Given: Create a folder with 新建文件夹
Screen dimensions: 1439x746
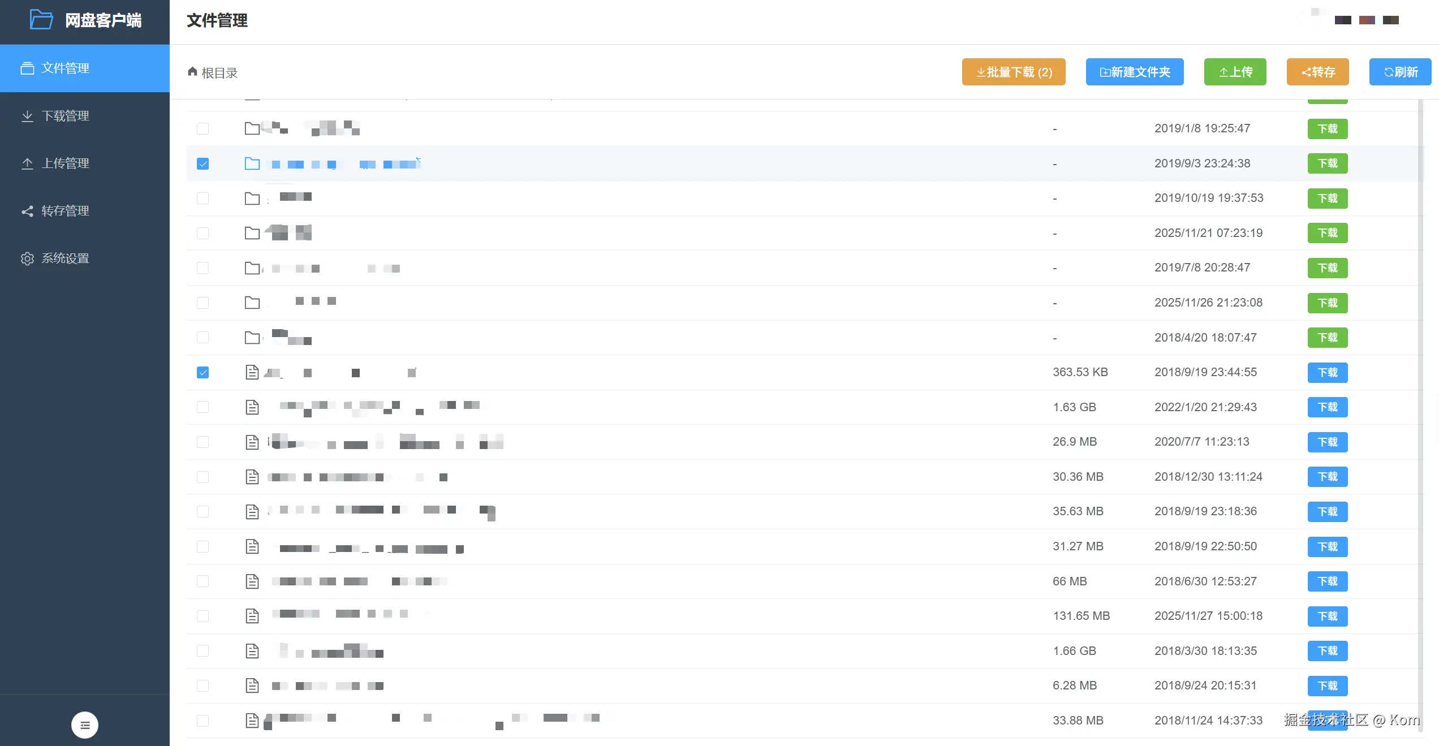Looking at the screenshot, I should point(1135,72).
